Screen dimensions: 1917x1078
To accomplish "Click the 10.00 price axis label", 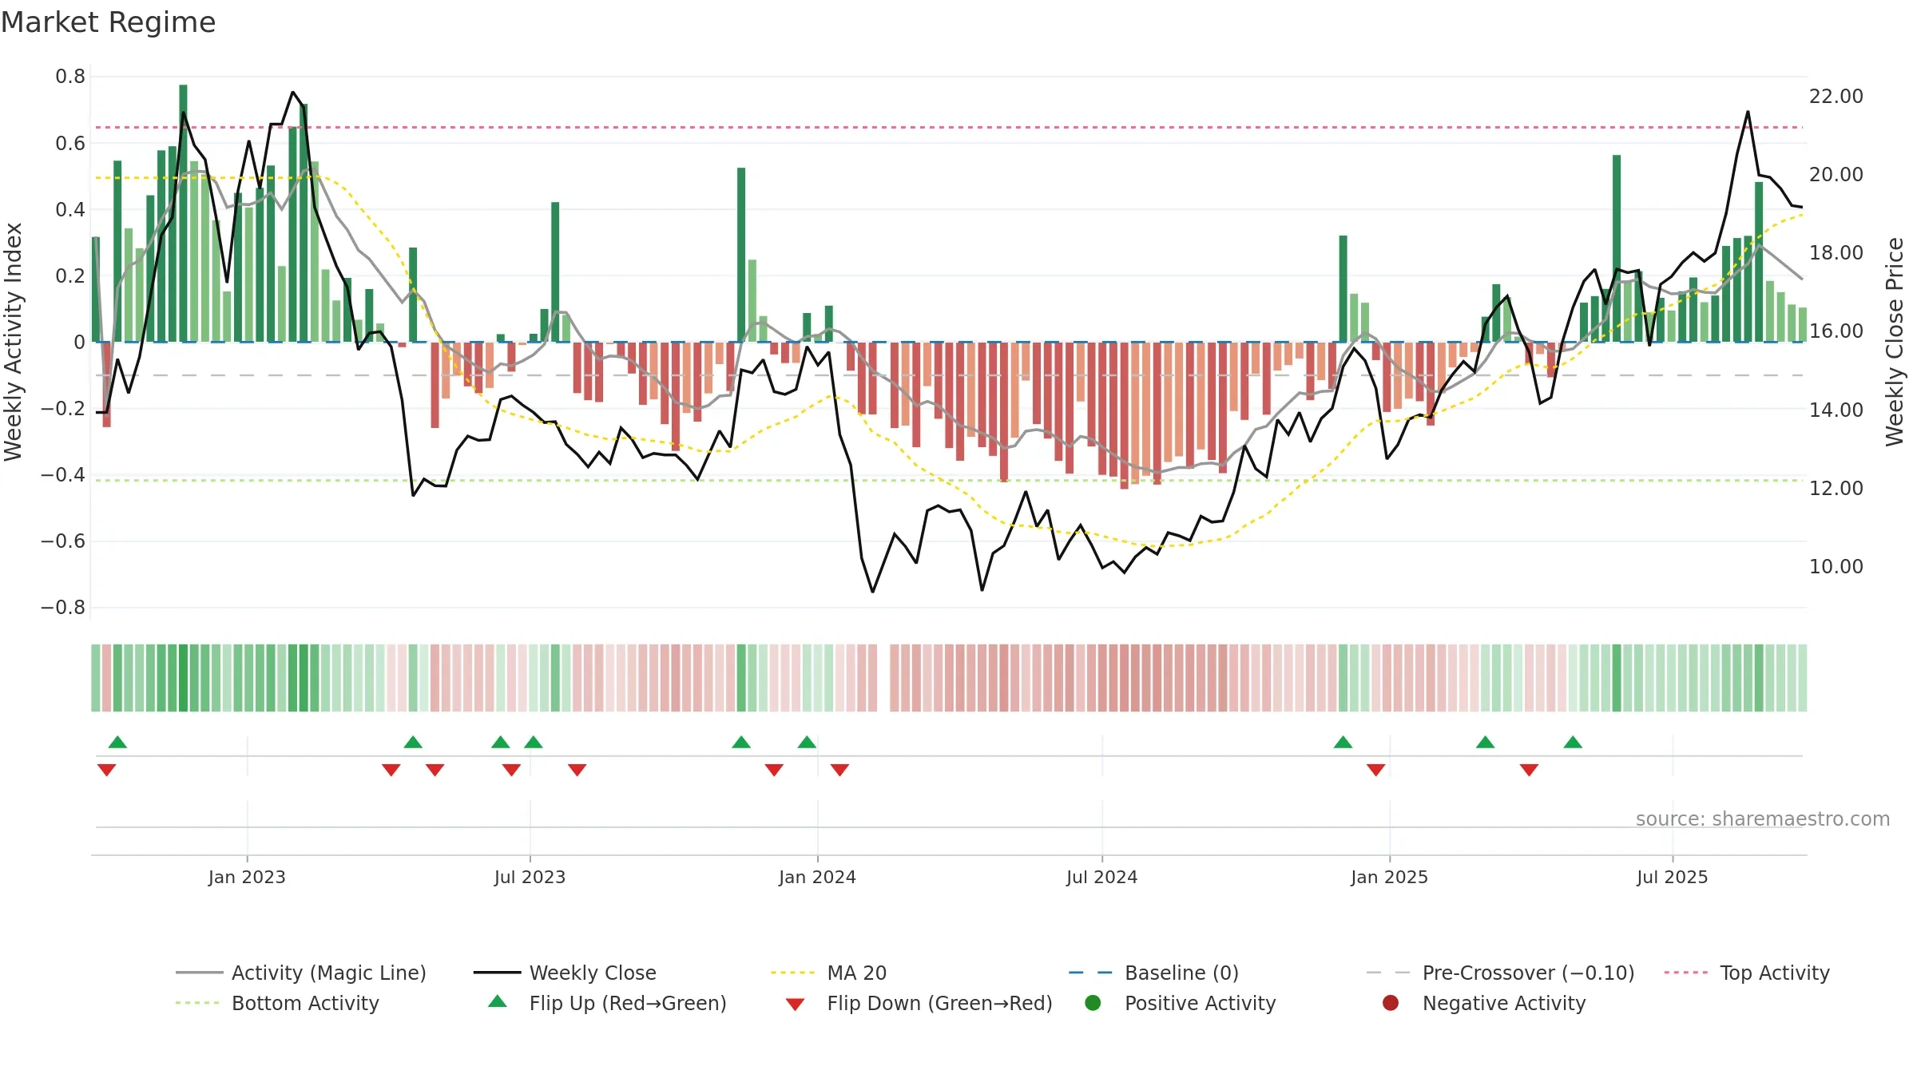I will (1836, 566).
